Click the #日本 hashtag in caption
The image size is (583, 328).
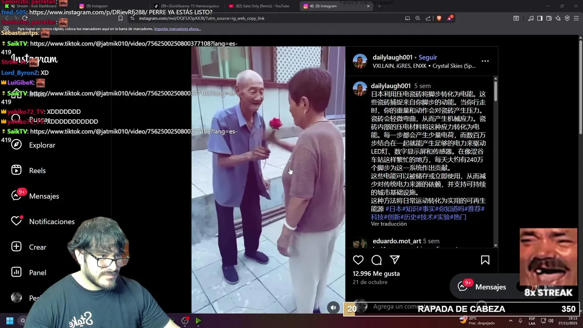(x=394, y=209)
